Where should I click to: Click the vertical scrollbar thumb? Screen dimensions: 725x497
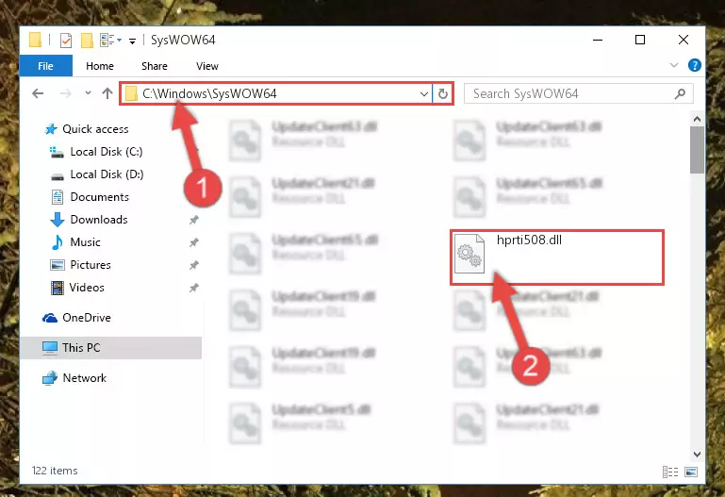pyautogui.click(x=697, y=150)
